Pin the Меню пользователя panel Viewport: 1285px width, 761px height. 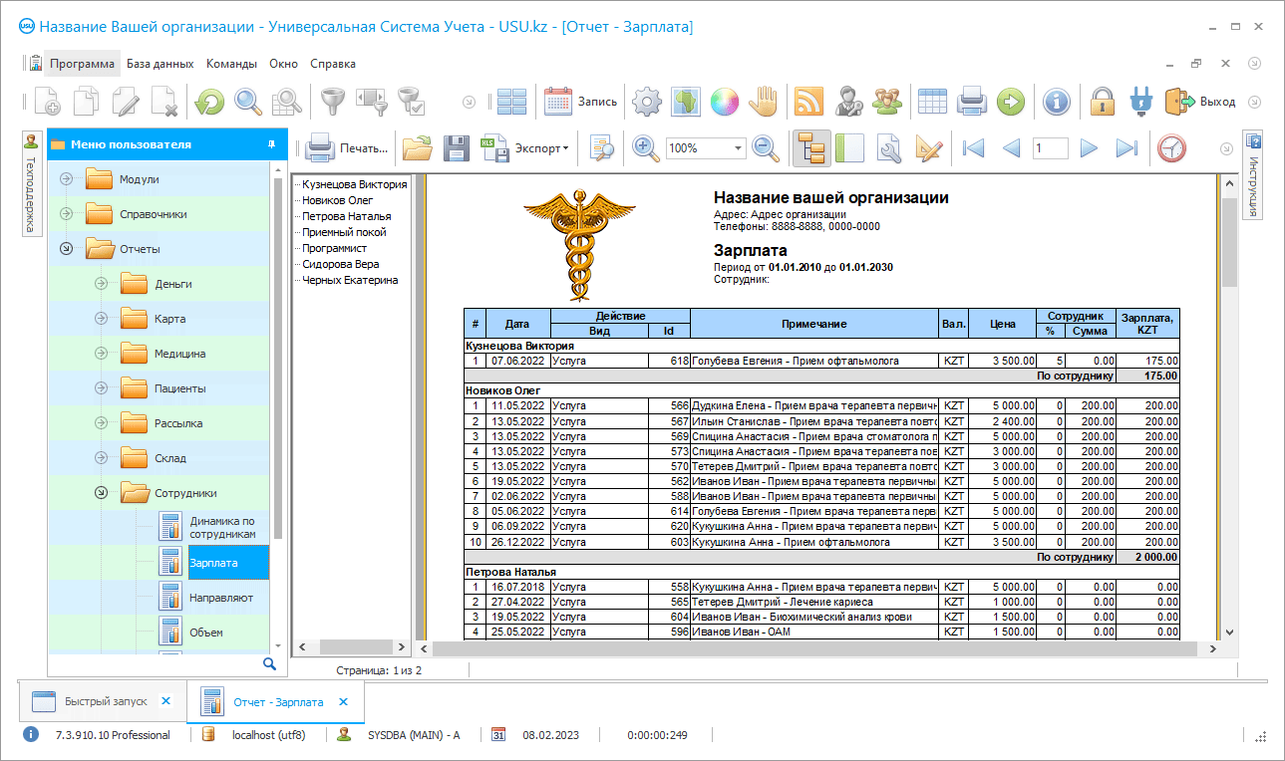point(271,144)
